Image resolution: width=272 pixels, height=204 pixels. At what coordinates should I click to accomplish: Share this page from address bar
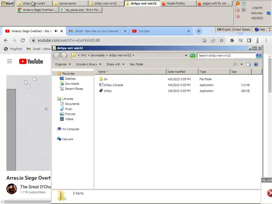pyautogui.click(x=213, y=40)
